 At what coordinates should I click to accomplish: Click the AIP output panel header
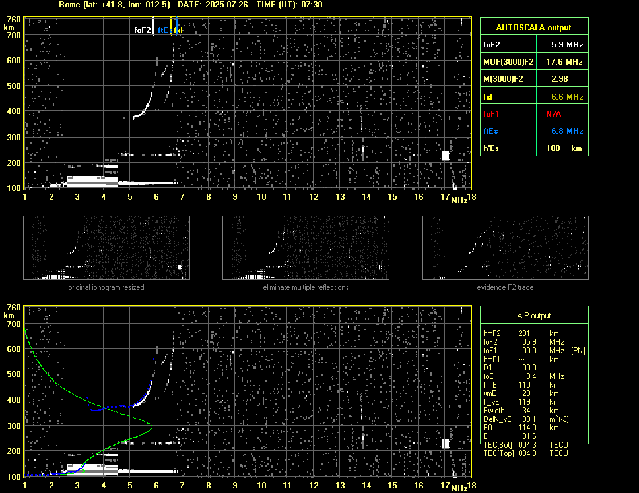pyautogui.click(x=534, y=316)
